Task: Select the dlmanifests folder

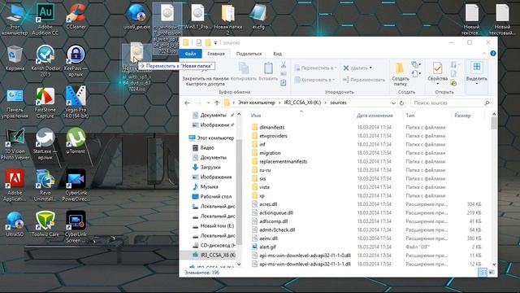Action: tap(271, 127)
